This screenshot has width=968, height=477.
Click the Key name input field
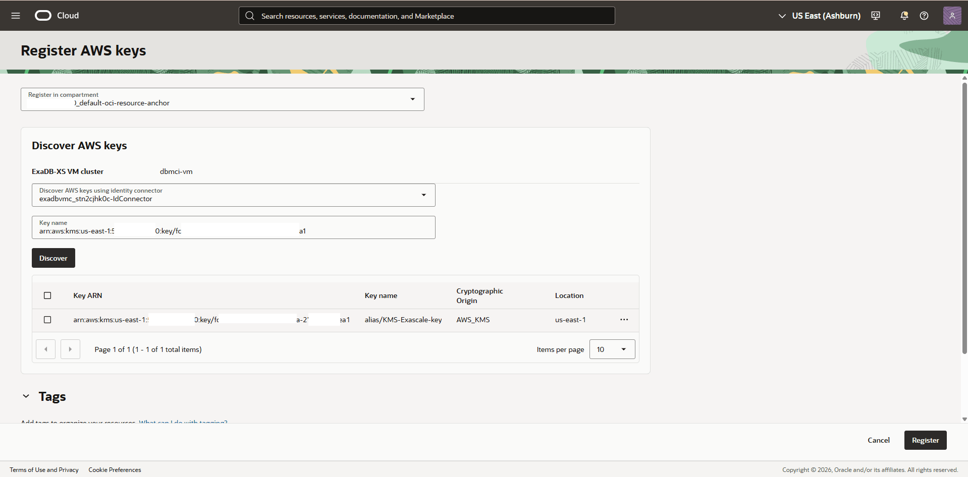click(x=234, y=227)
